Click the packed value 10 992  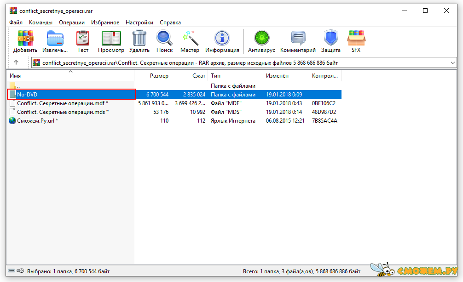coord(197,112)
